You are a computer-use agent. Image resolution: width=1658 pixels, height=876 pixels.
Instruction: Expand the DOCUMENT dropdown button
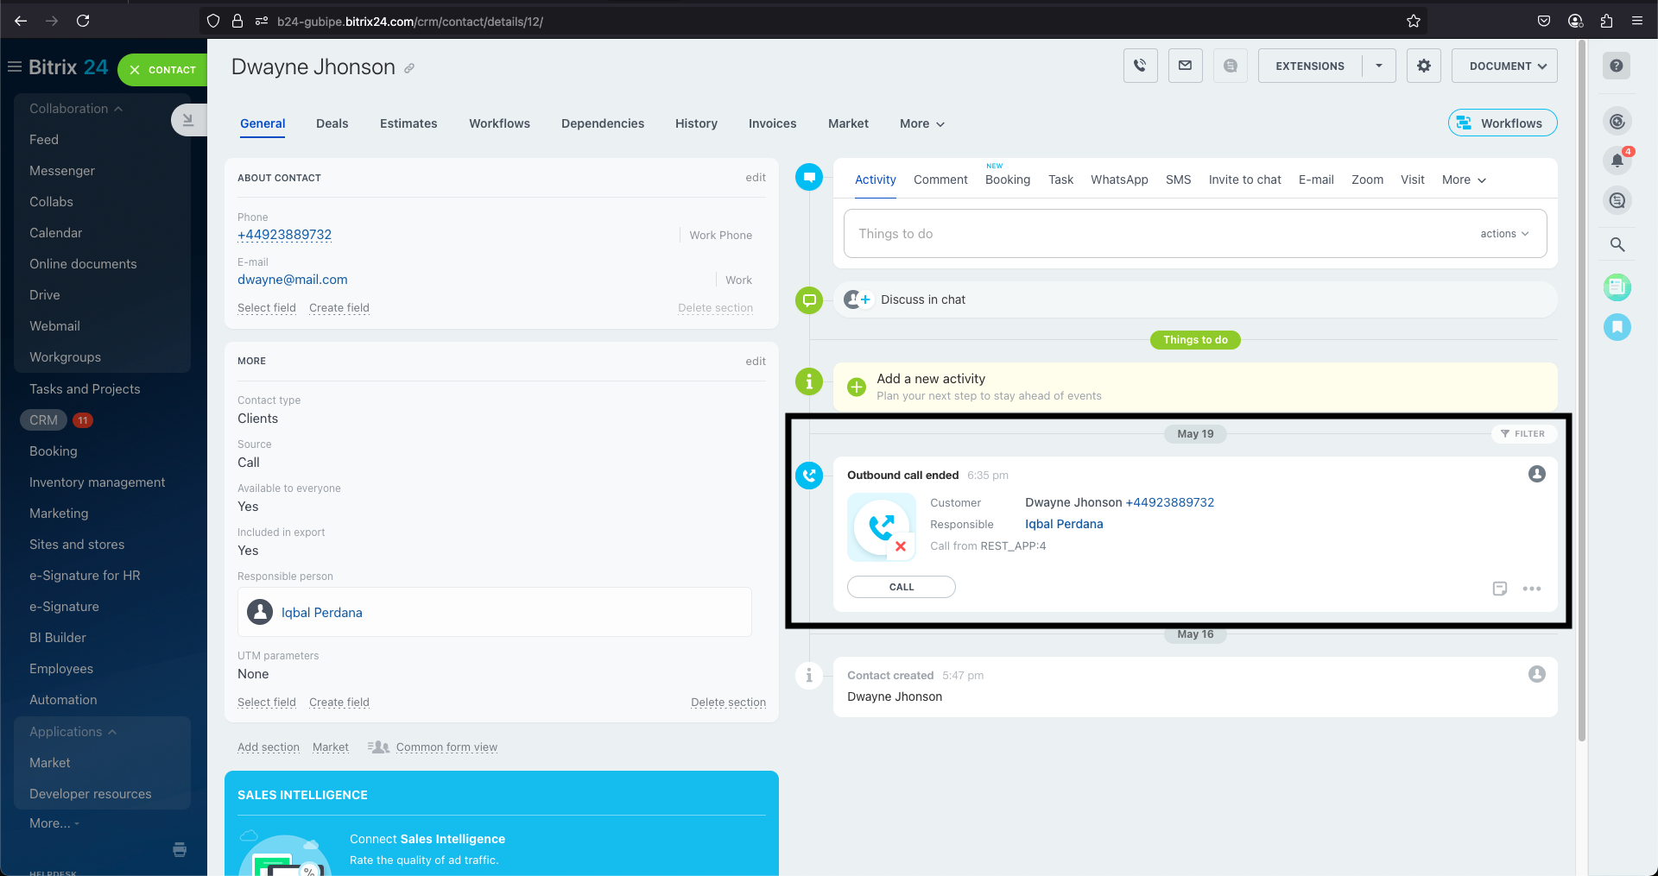point(1503,66)
